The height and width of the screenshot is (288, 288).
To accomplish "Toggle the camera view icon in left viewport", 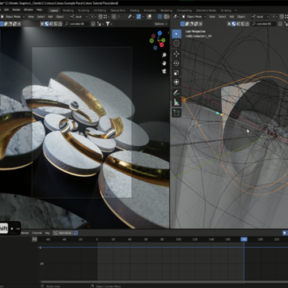I will [164, 71].
